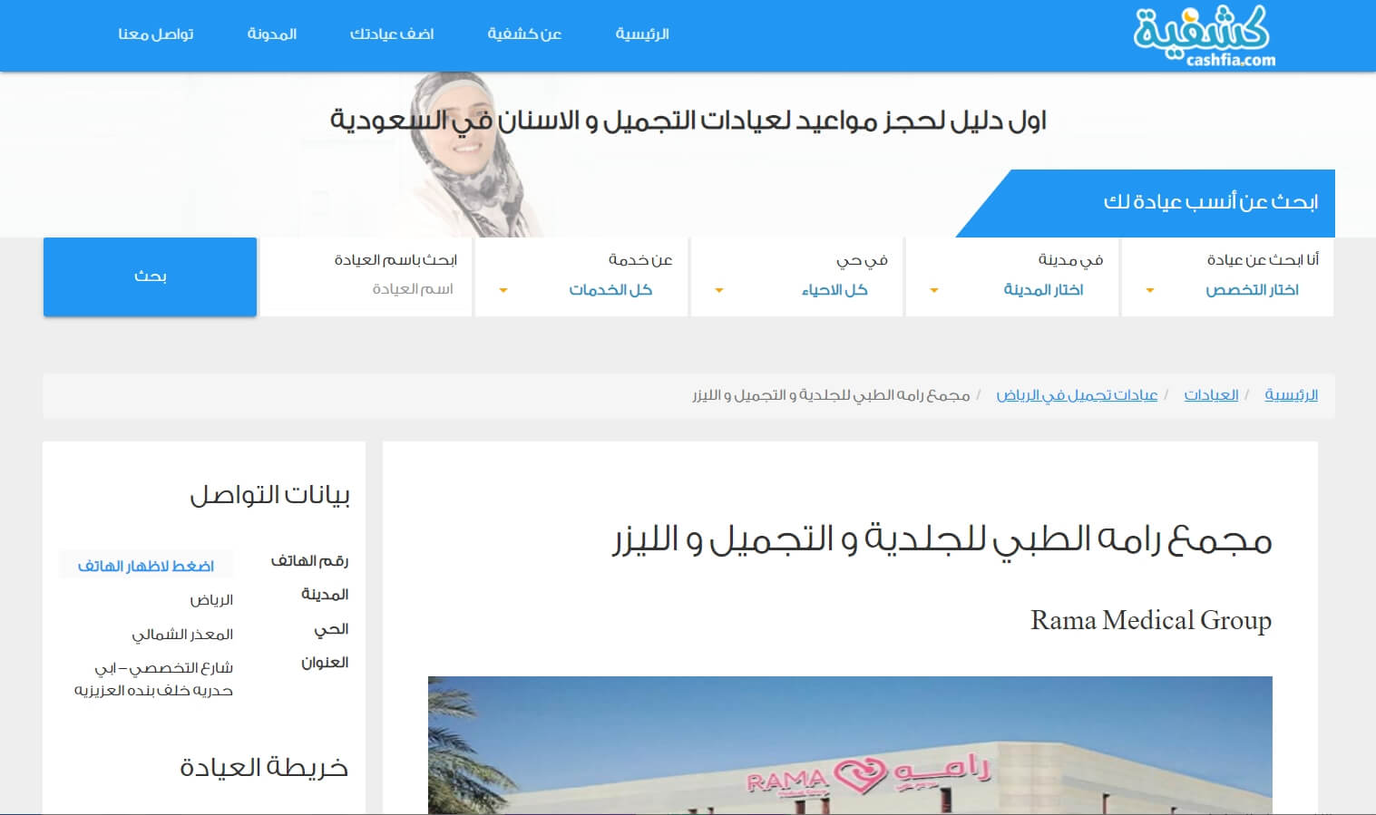1376x815 pixels.
Task: Open the عن كشفية nav item
Action: pyautogui.click(x=524, y=34)
